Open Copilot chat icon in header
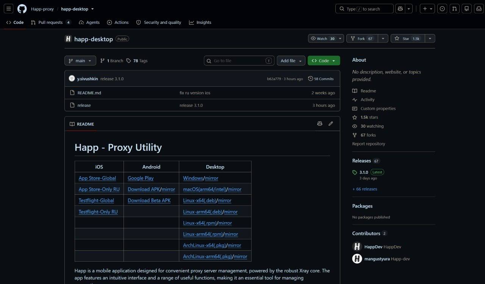This screenshot has width=485, height=284. tap(400, 9)
